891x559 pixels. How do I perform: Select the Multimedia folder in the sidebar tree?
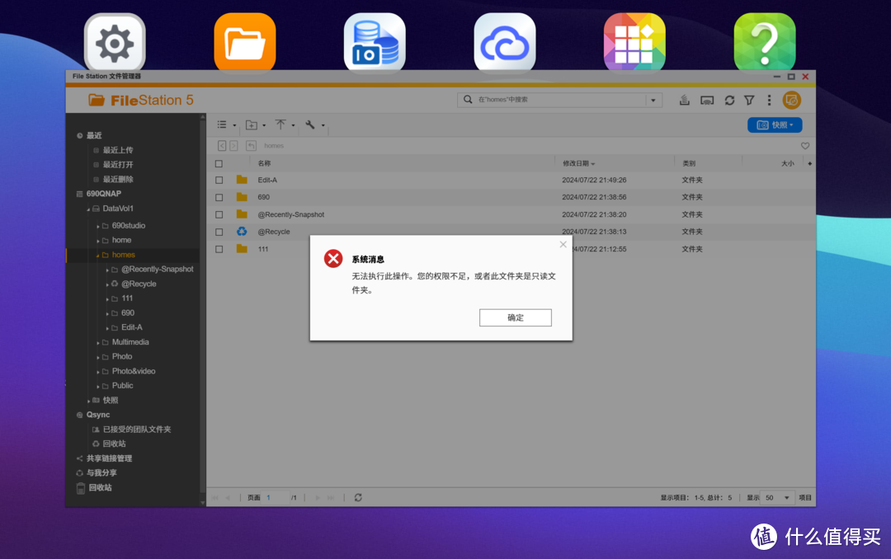pos(130,342)
